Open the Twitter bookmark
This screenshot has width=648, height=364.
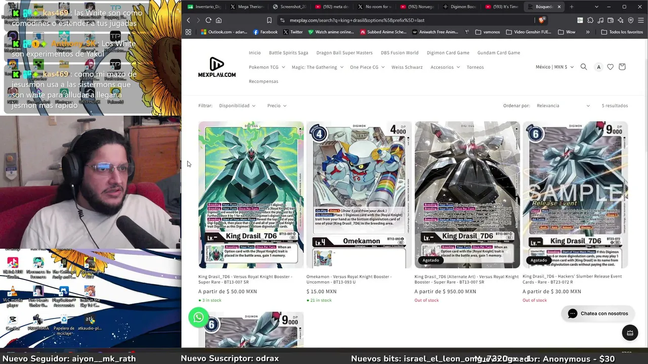(x=293, y=32)
